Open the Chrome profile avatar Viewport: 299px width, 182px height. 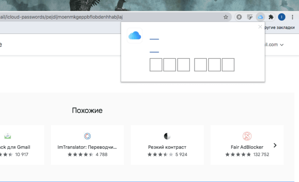tap(282, 17)
